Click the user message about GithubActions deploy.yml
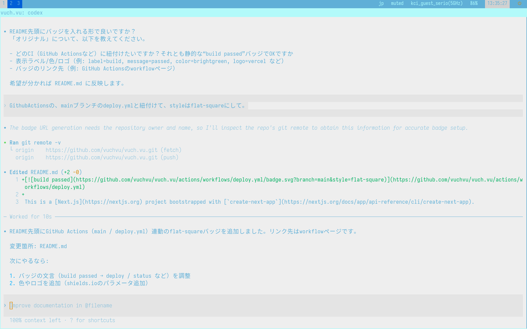 pyautogui.click(x=128, y=106)
